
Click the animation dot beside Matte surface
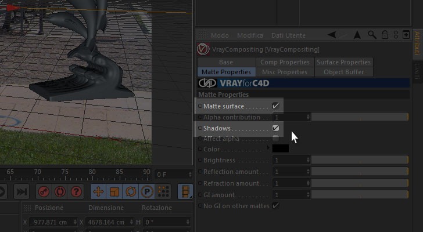point(200,106)
